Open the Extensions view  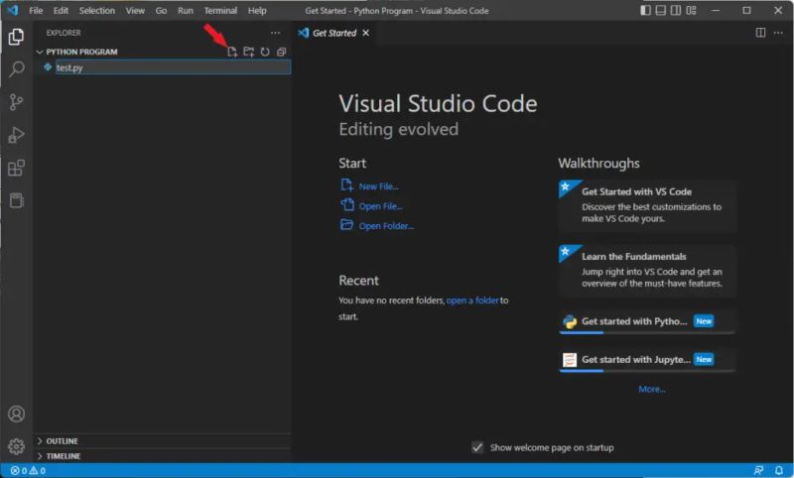coord(16,168)
